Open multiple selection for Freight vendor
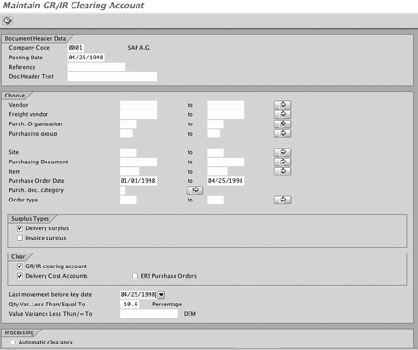Image resolution: width=418 pixels, height=350 pixels. (282, 114)
